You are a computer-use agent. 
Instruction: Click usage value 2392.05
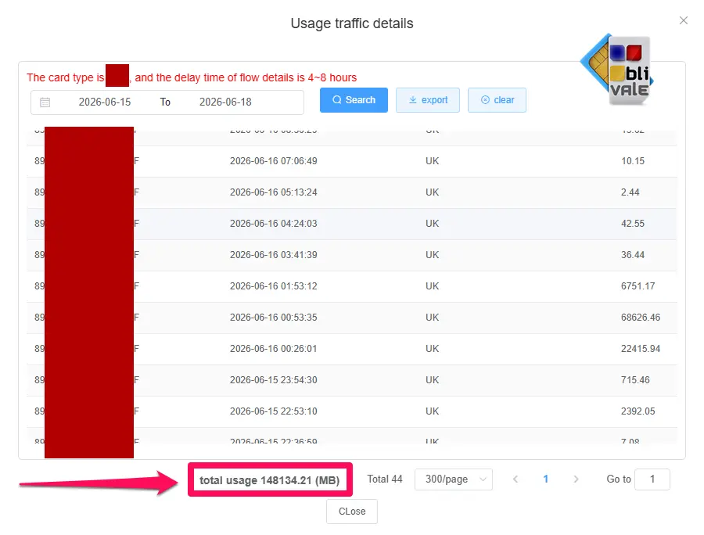[x=638, y=411]
